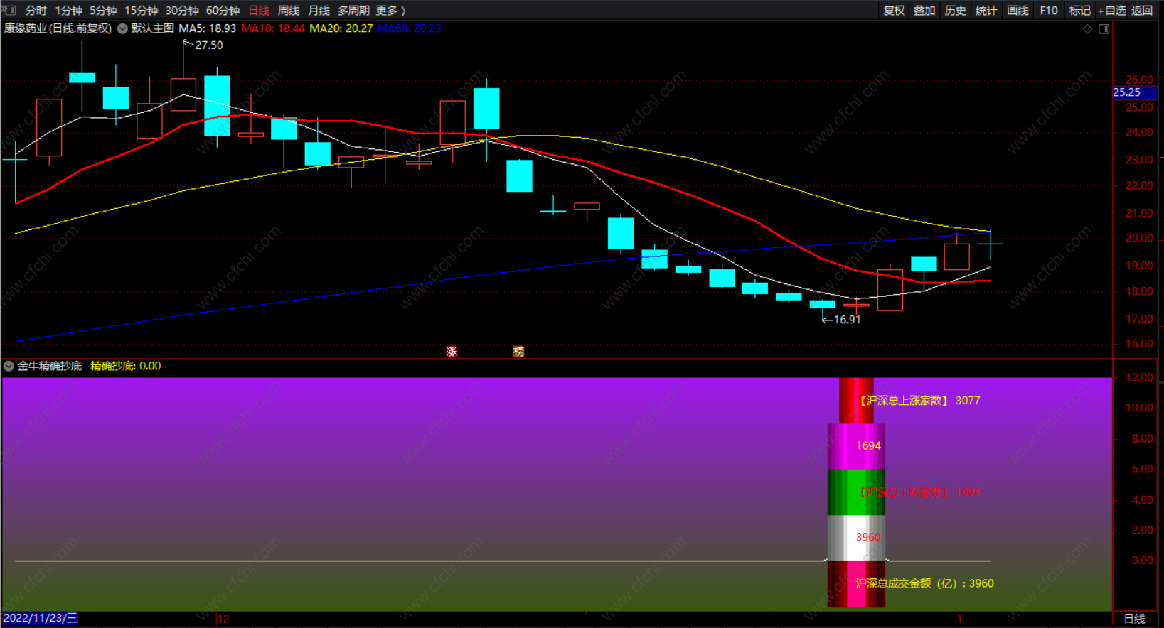
Task: Click the MA10: 18.44 indicator label
Action: pos(273,28)
